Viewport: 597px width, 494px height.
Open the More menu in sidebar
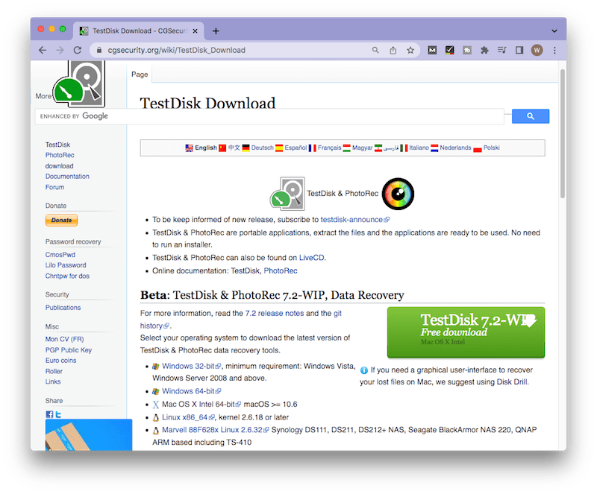point(43,96)
